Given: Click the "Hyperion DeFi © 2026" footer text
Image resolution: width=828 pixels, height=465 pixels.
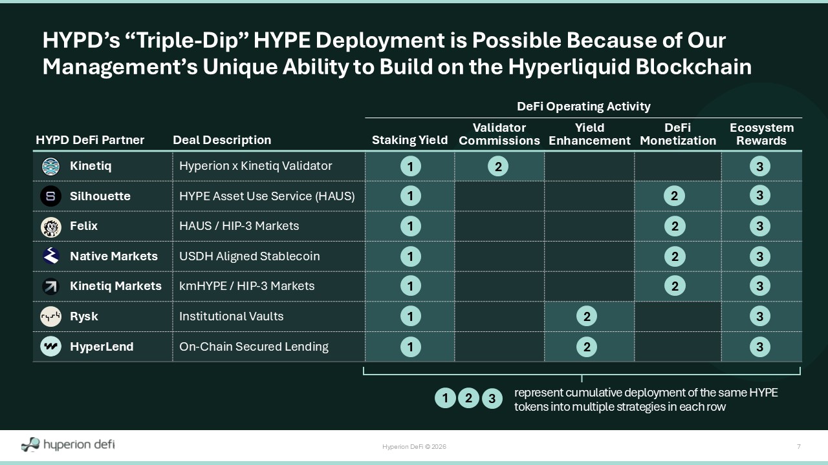Looking at the screenshot, I should point(414,447).
